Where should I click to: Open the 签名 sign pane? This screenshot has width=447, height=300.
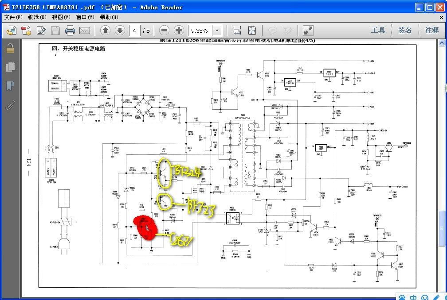(x=405, y=30)
